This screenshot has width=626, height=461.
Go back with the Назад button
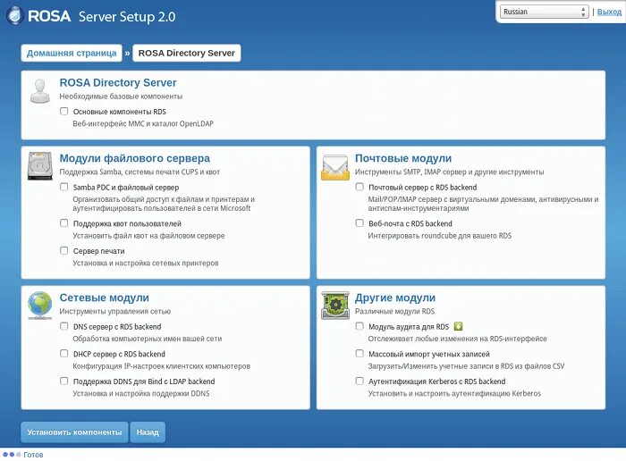tap(148, 432)
